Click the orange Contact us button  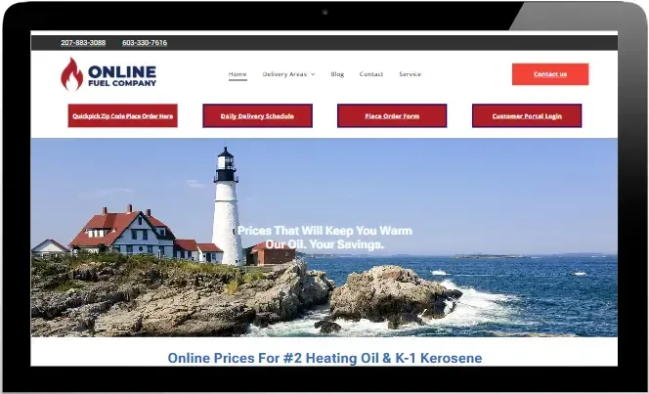(550, 74)
